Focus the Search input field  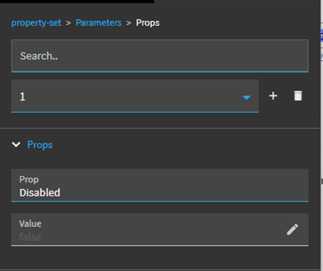[x=159, y=56]
